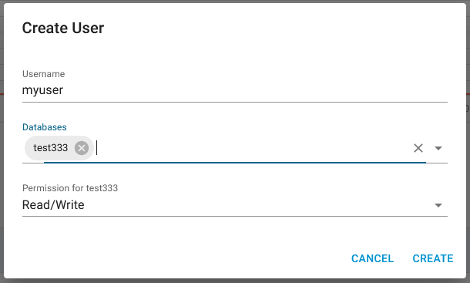Viewport: 470px width, 283px height.
Task: Click blank area right of Read/Write text
Action: pyautogui.click(x=258, y=205)
